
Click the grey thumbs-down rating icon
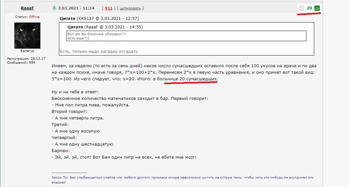(x=301, y=8)
